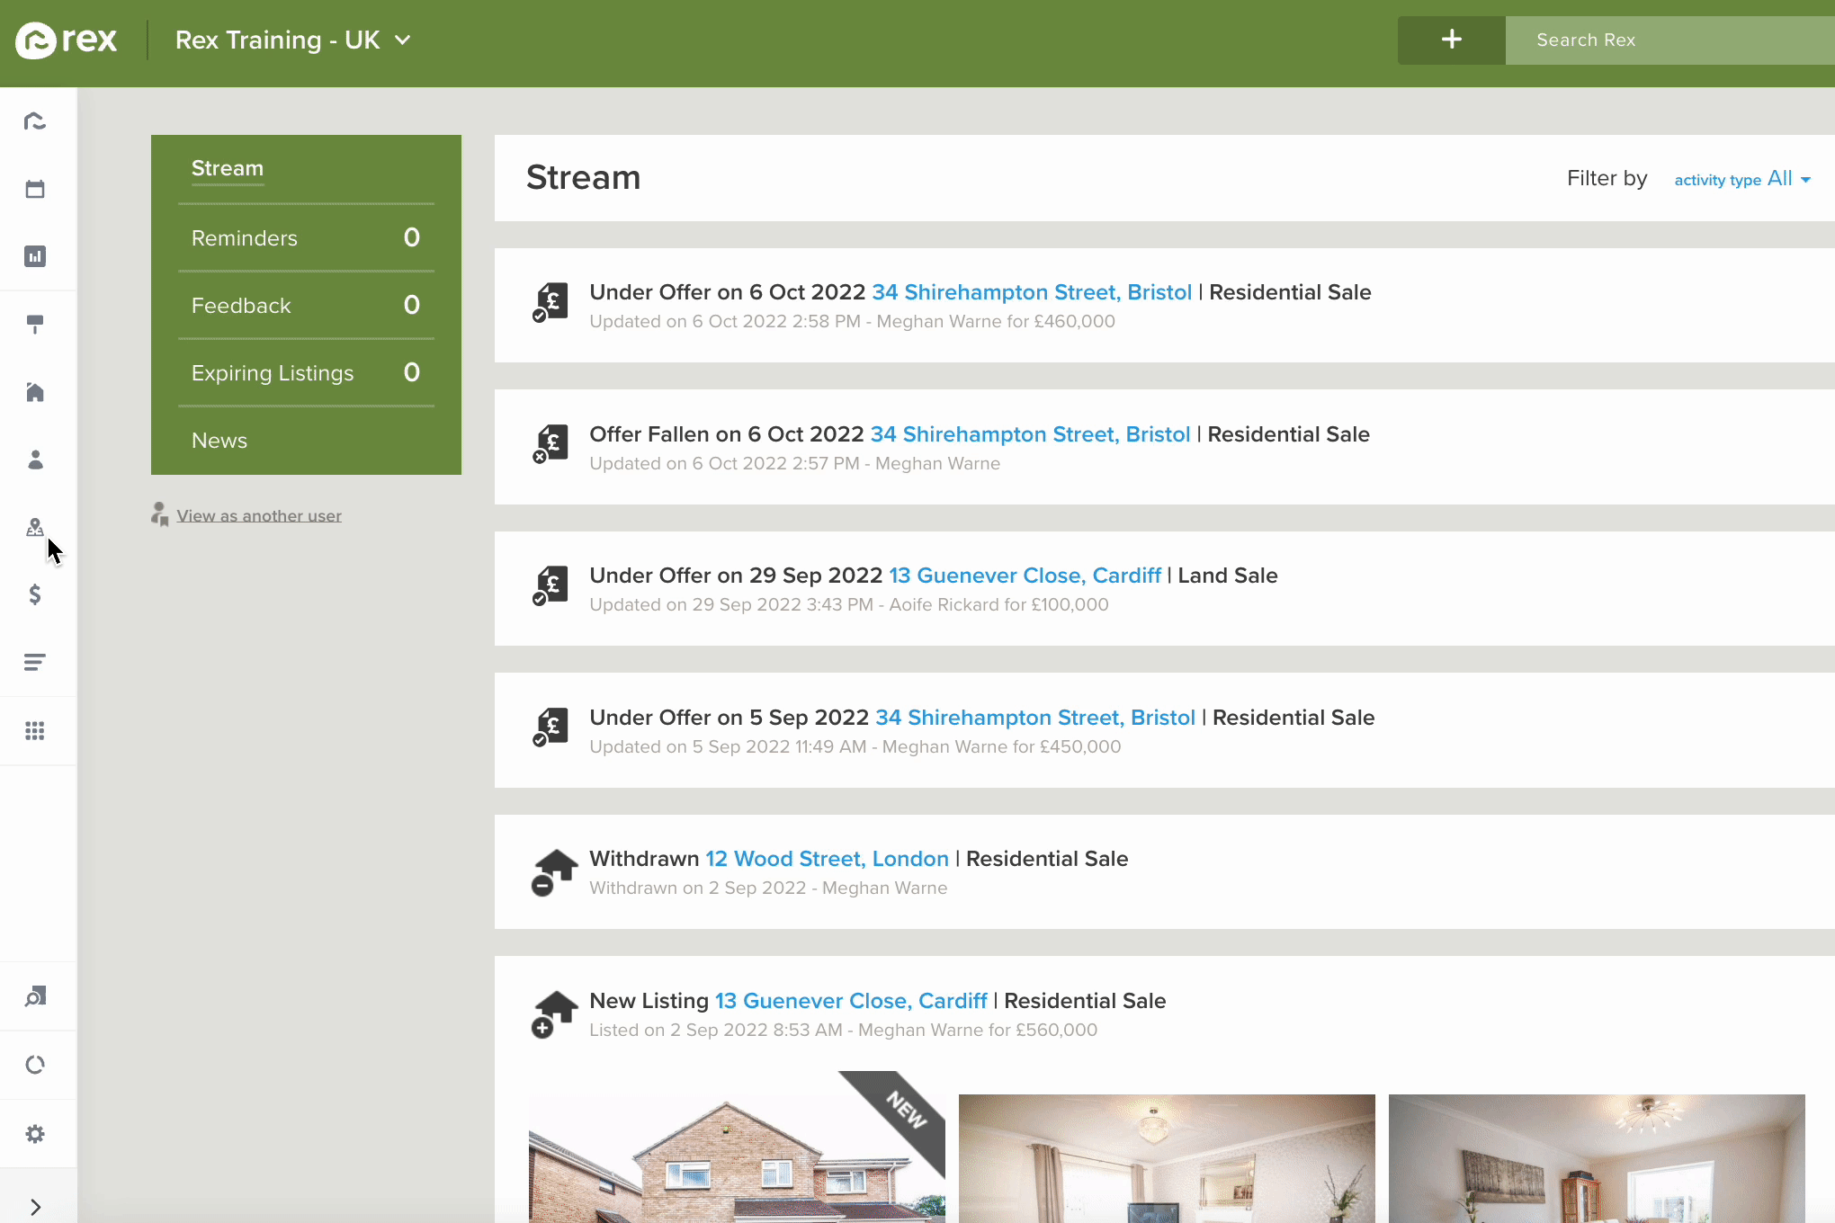Open 13 Guenever Close link in New Listing entry
The height and width of the screenshot is (1223, 1835).
851,1001
